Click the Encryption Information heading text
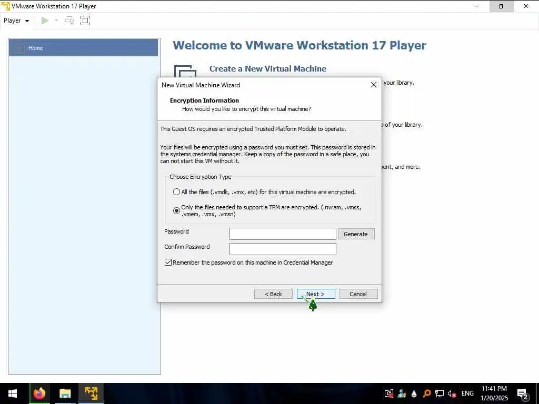The width and height of the screenshot is (539, 404). tap(204, 100)
